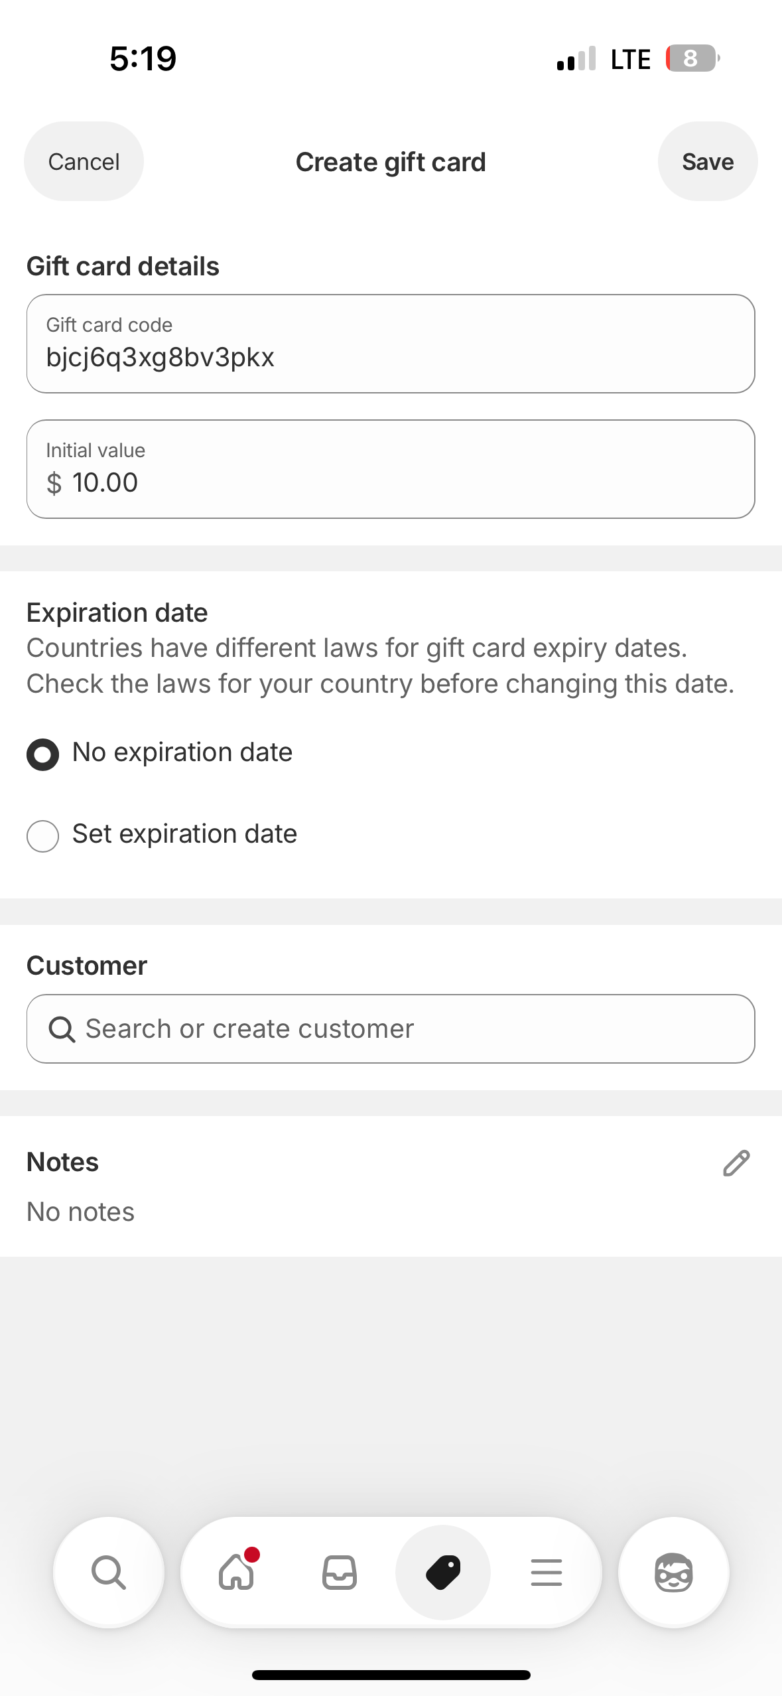Tap the home indicator bar

(391, 1675)
